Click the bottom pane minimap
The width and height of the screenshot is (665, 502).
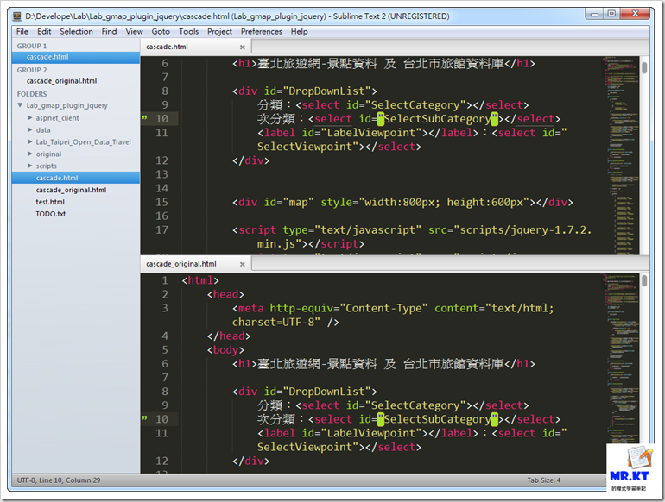pyautogui.click(x=621, y=358)
